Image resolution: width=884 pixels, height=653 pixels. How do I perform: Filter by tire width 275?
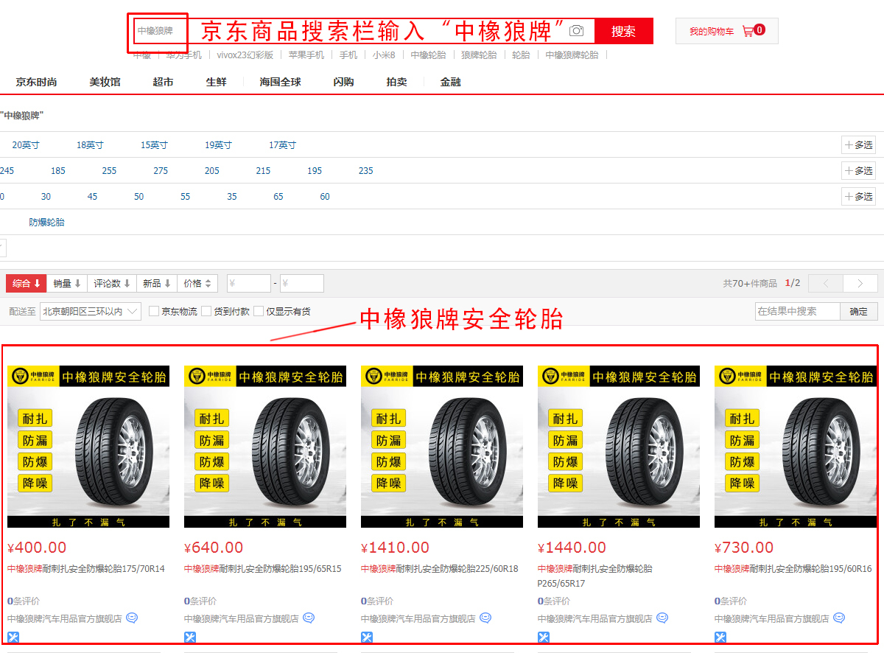pos(161,171)
